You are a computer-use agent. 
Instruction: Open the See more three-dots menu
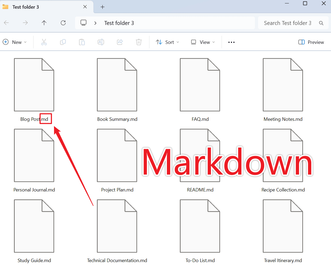pyautogui.click(x=231, y=42)
